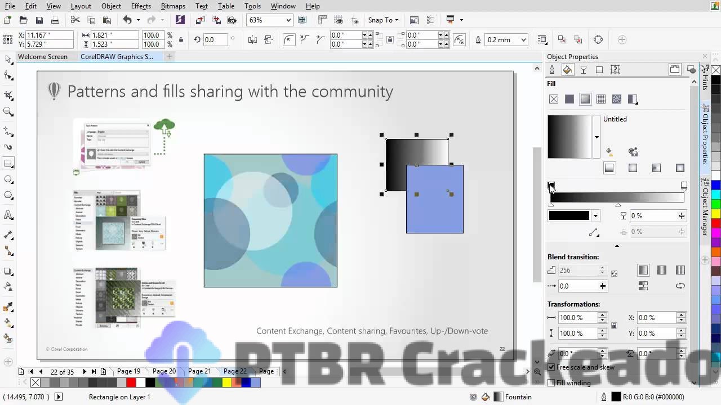The image size is (721, 405).
Task: Open the Undo history dropdown arrow
Action: (x=137, y=20)
